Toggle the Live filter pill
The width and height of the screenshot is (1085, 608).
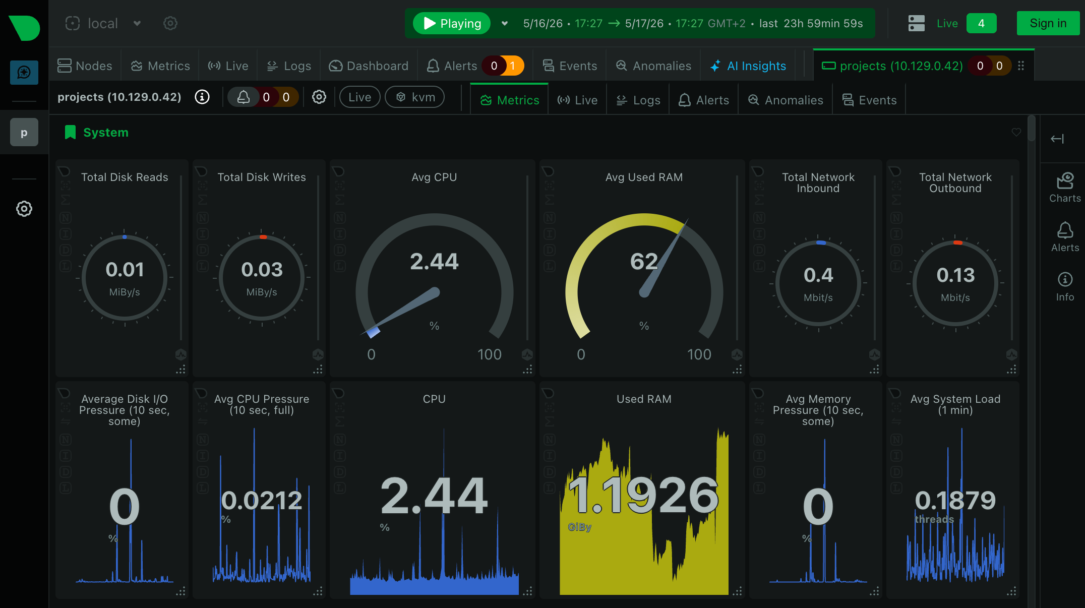359,97
